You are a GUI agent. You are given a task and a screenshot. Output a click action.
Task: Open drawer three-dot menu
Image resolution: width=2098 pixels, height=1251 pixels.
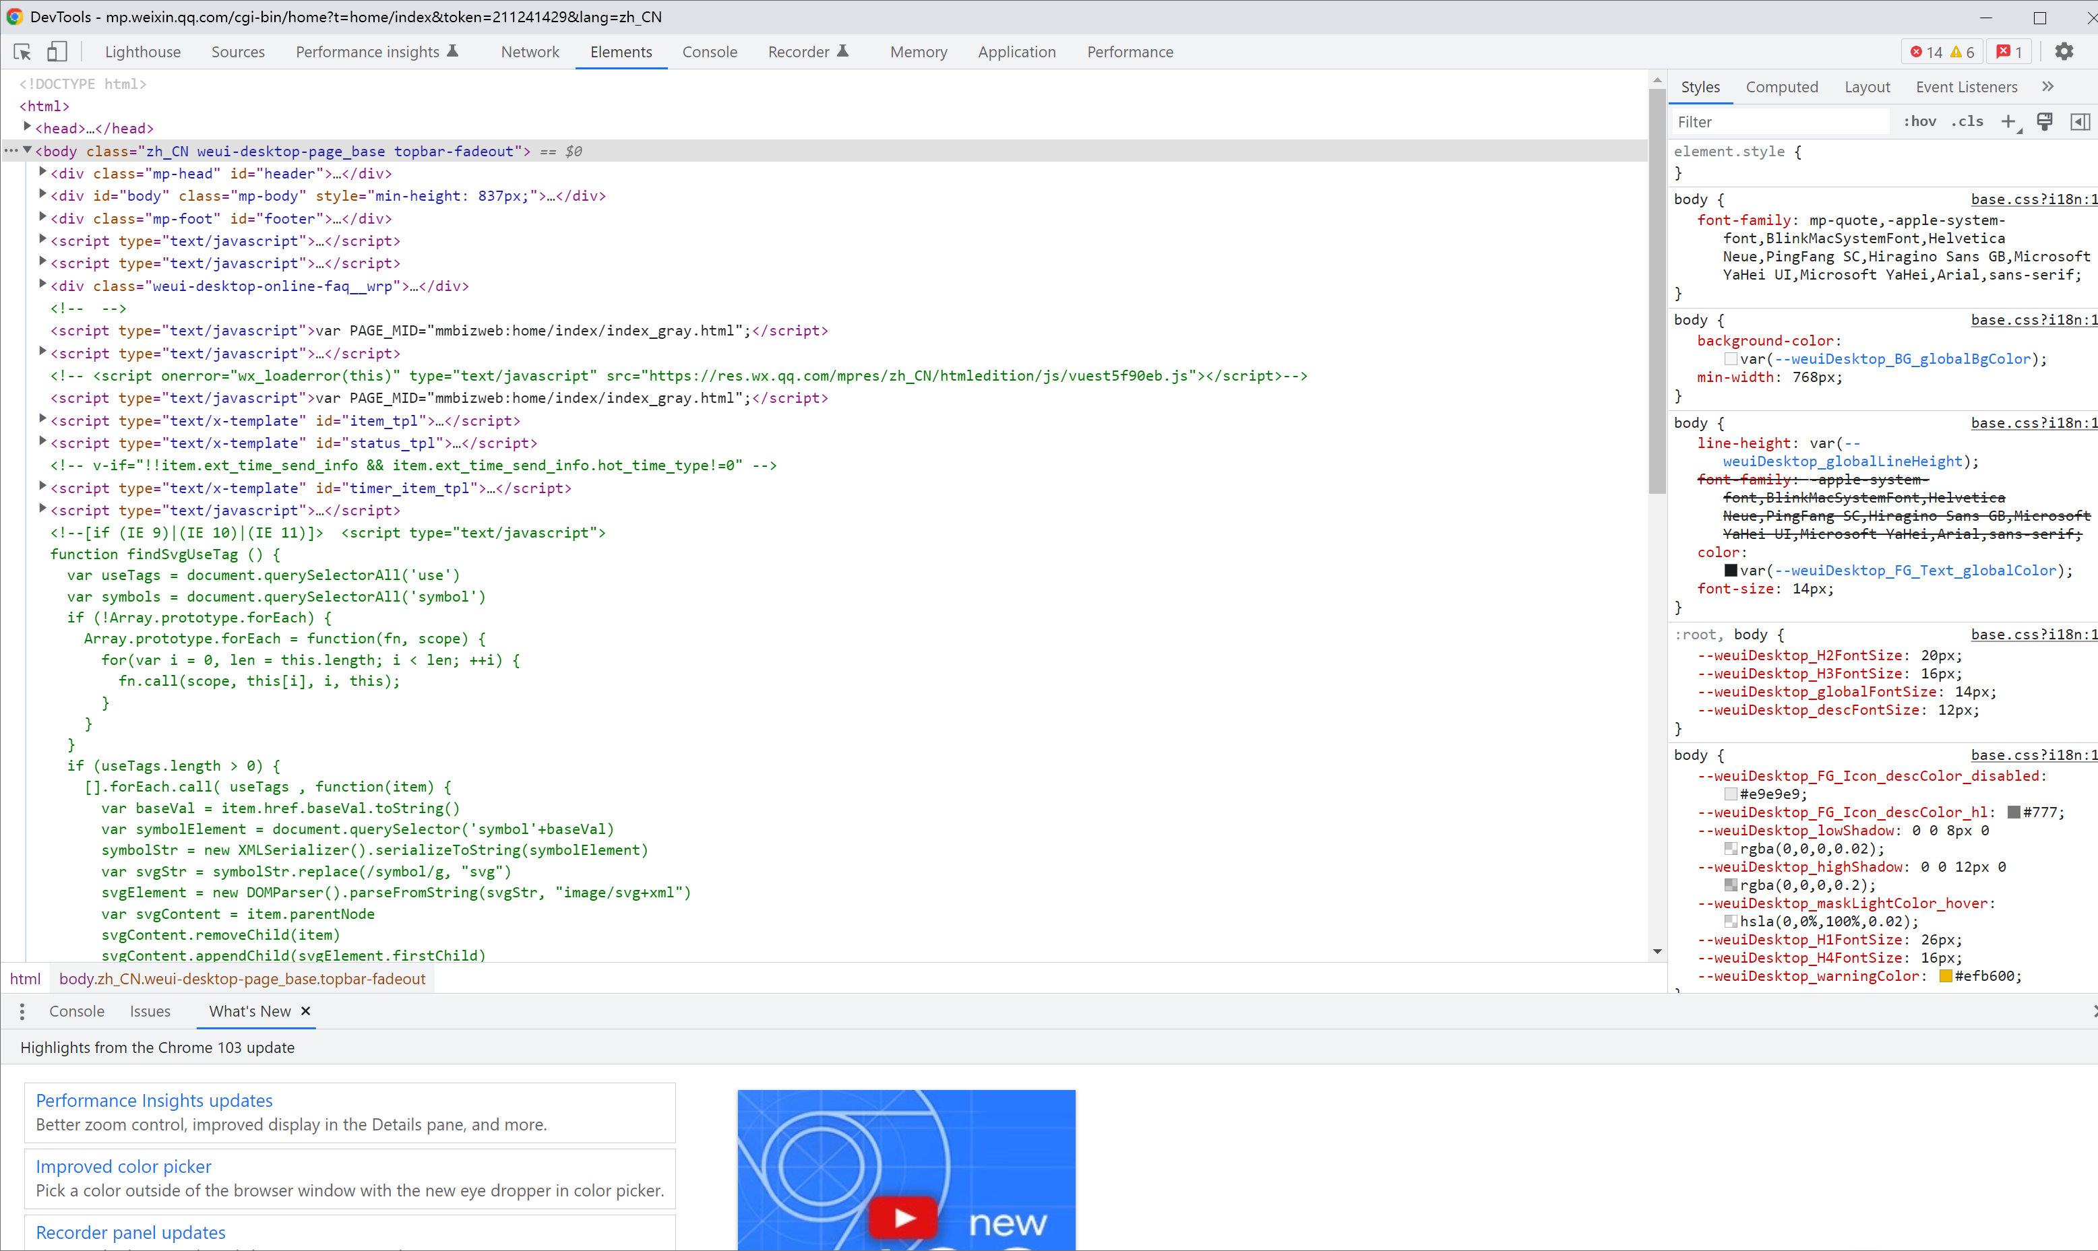(22, 1011)
